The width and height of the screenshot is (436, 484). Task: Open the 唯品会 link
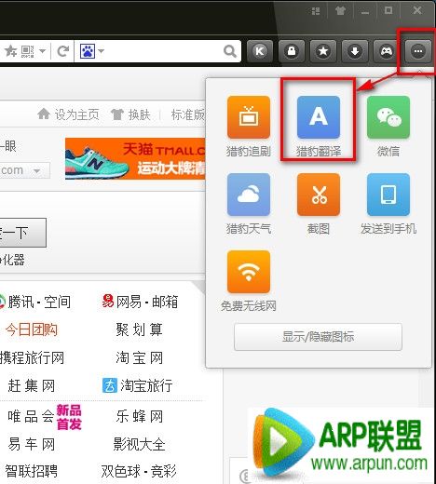[x=32, y=416]
